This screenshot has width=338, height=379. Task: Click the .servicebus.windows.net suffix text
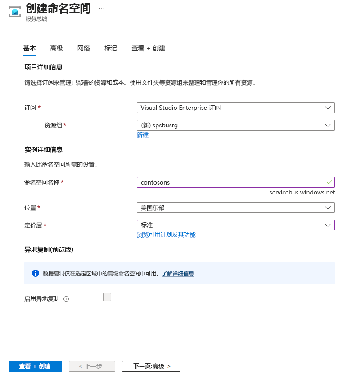point(301,192)
